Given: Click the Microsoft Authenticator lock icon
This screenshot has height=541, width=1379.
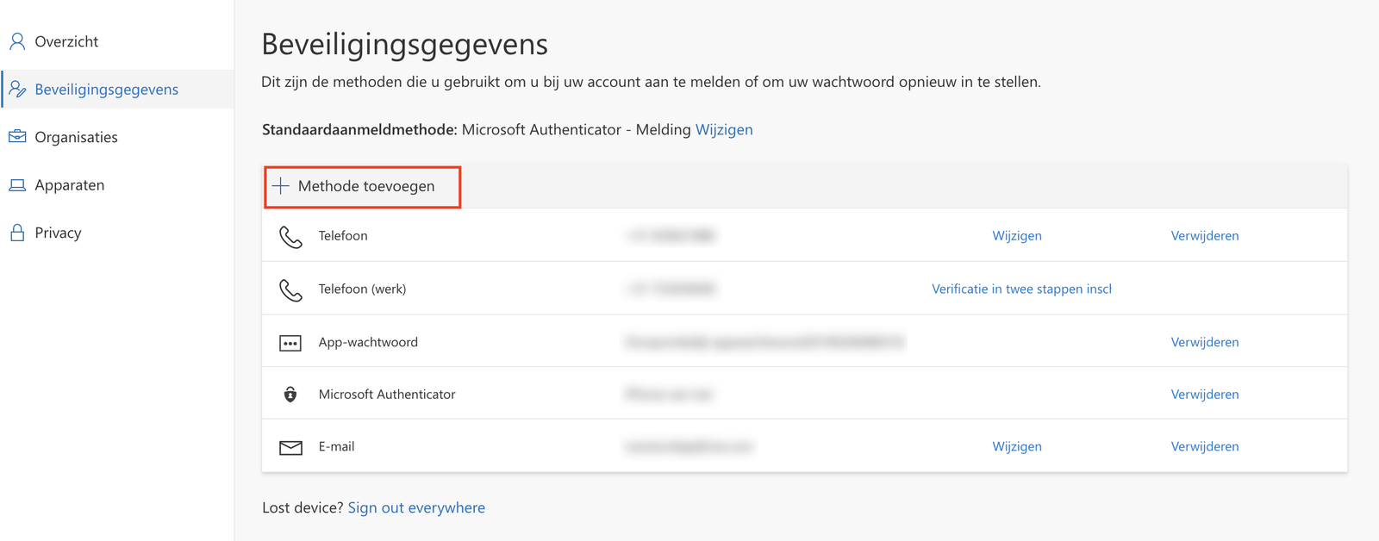Looking at the screenshot, I should click(x=290, y=395).
